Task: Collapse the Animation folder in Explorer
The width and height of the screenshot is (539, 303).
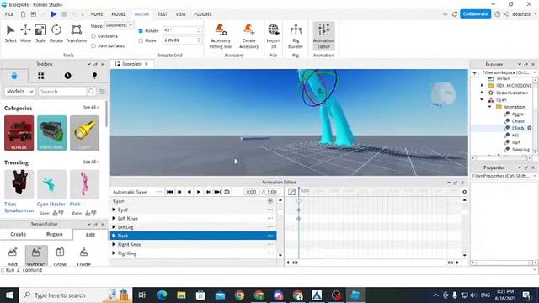Action: pyautogui.click(x=490, y=107)
